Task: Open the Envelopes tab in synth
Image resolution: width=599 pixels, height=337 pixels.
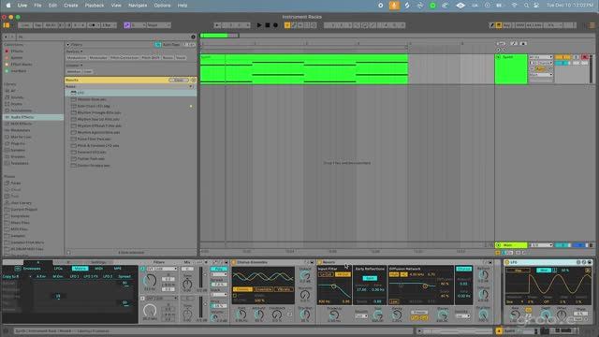Action: [32, 269]
